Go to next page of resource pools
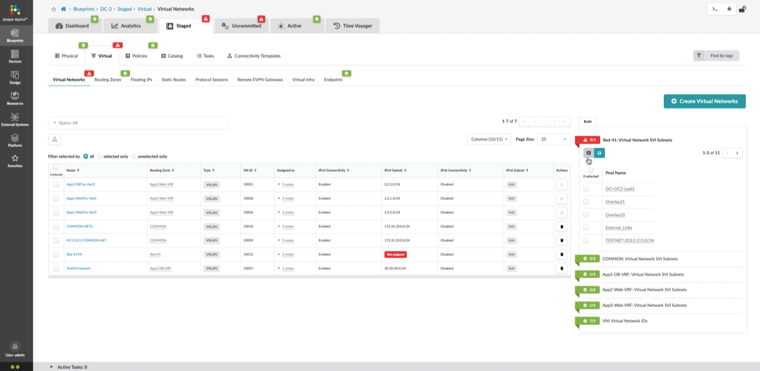 737,153
